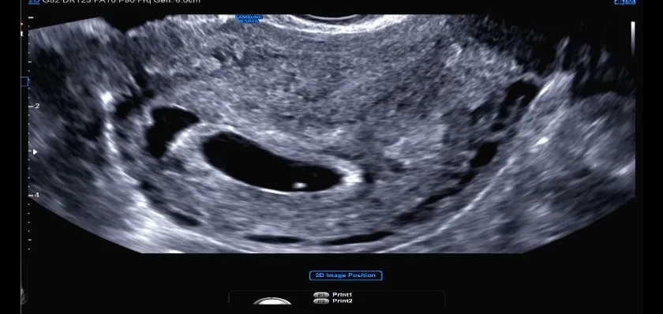Click the 2D mode label at top-left
This screenshot has width=663, height=314.
click(x=35, y=2)
